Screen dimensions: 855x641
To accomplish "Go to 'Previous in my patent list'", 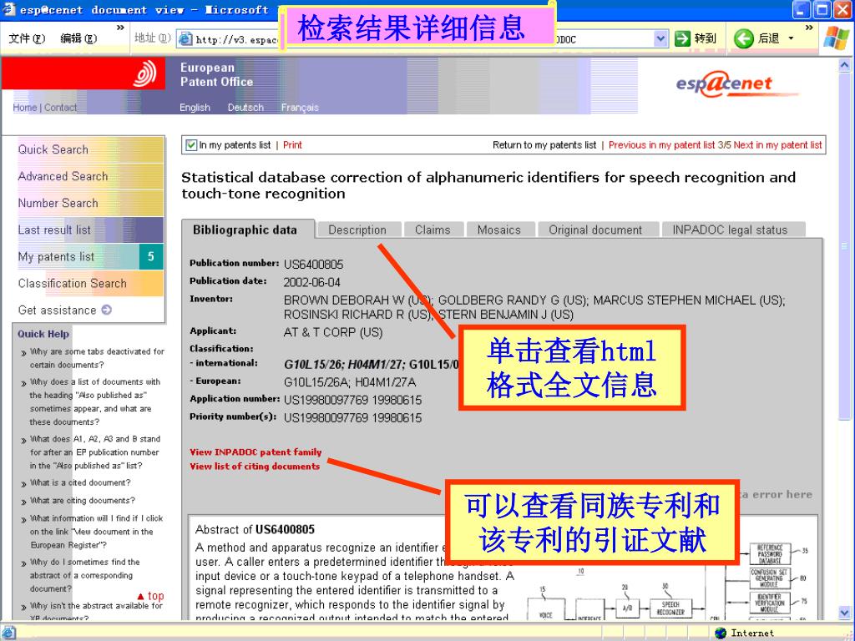I will (x=661, y=145).
